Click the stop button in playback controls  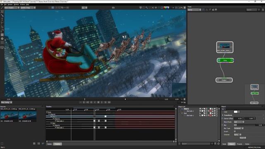coord(99,102)
